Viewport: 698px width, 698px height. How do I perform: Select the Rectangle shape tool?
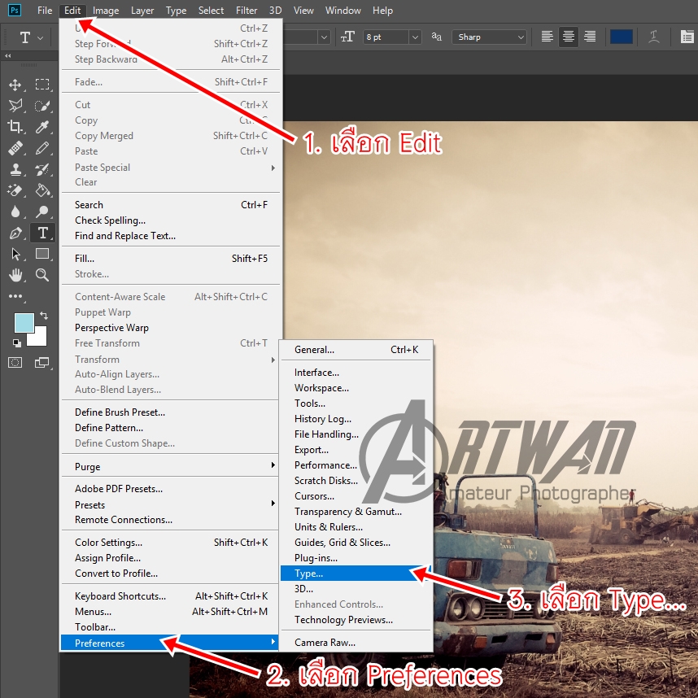click(x=42, y=254)
